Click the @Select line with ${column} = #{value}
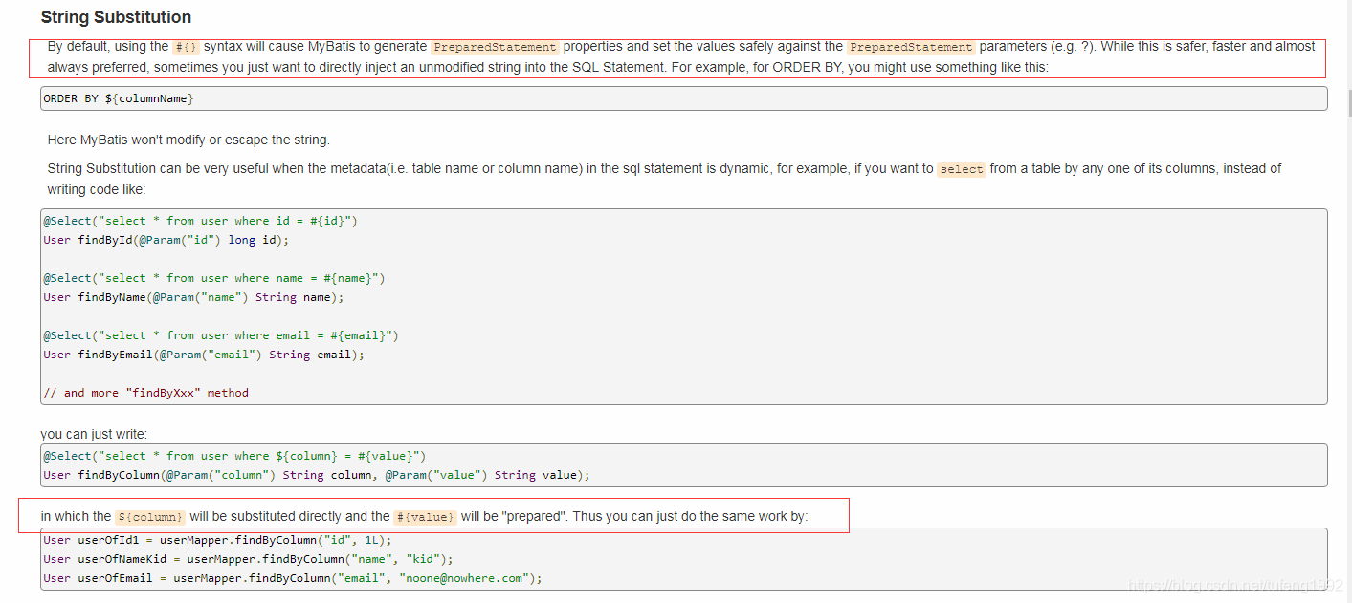This screenshot has width=1352, height=603. point(234,456)
